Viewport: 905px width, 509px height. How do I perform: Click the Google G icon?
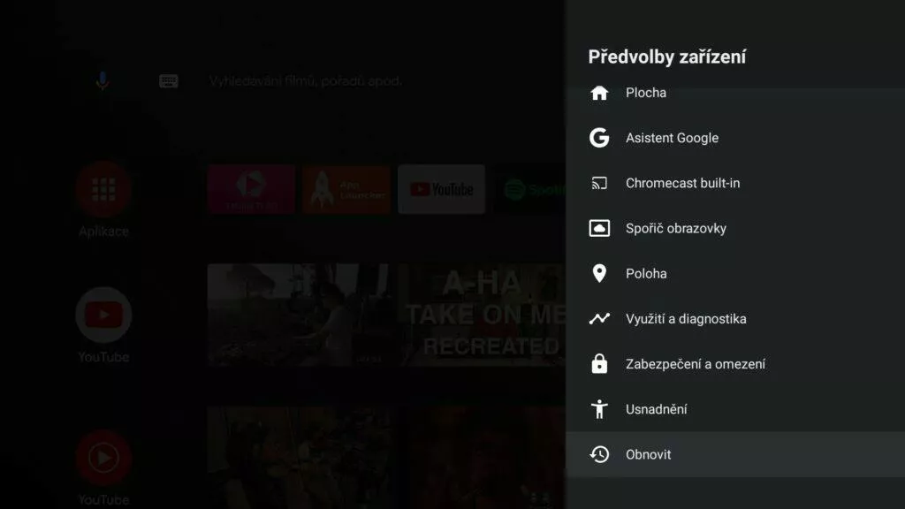tap(599, 138)
